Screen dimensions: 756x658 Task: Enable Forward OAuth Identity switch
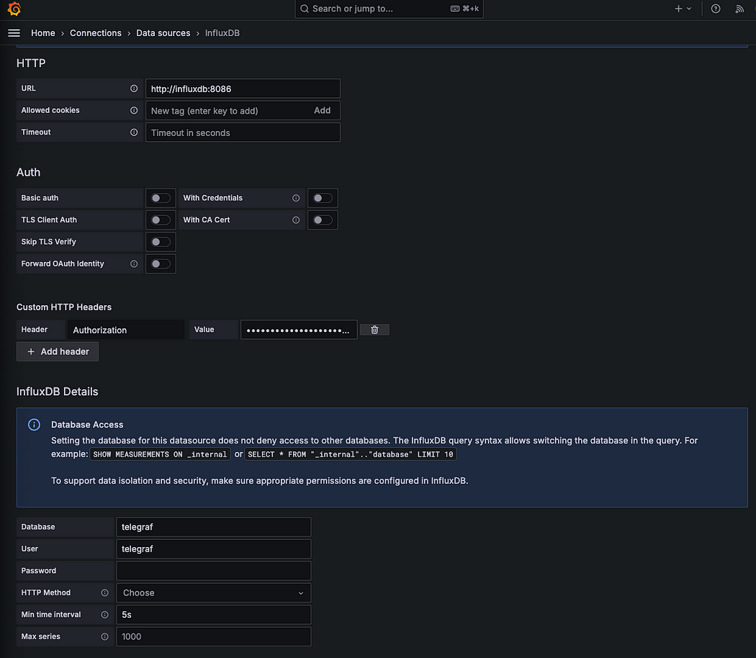click(x=161, y=263)
